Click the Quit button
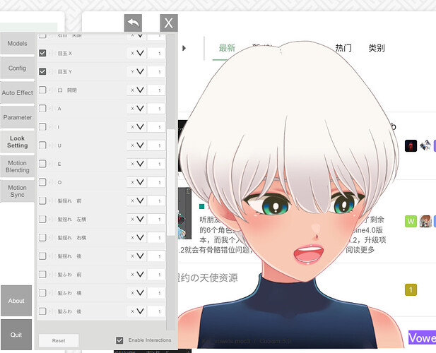 tap(16, 335)
